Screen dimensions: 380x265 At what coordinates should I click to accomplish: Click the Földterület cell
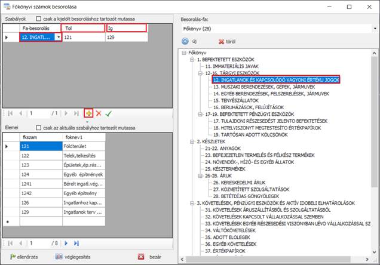[x=84, y=146]
